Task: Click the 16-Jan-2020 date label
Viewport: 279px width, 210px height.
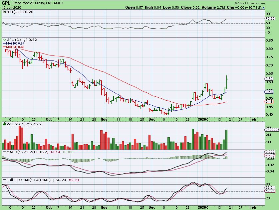Action: pyautogui.click(x=12, y=7)
